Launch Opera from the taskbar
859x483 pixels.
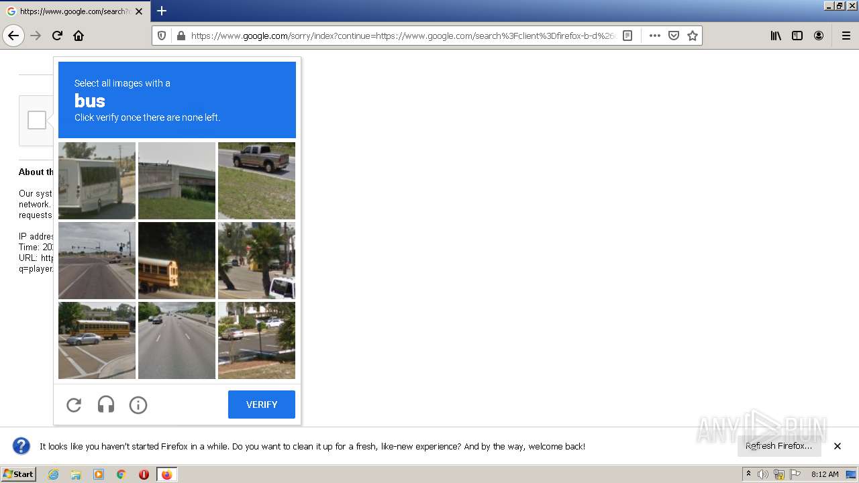pyautogui.click(x=144, y=474)
